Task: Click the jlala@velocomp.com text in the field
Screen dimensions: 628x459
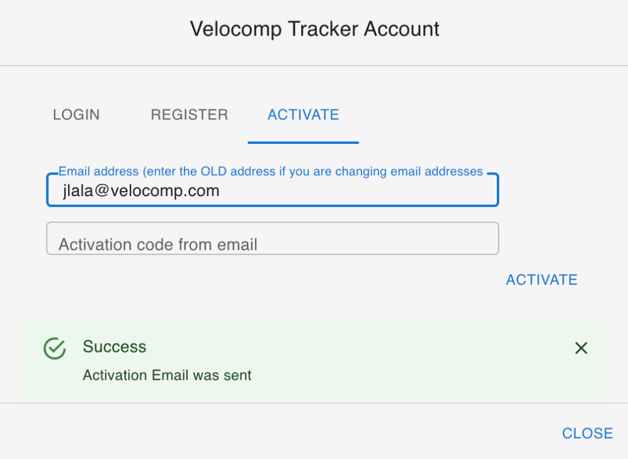Action: pos(141,191)
